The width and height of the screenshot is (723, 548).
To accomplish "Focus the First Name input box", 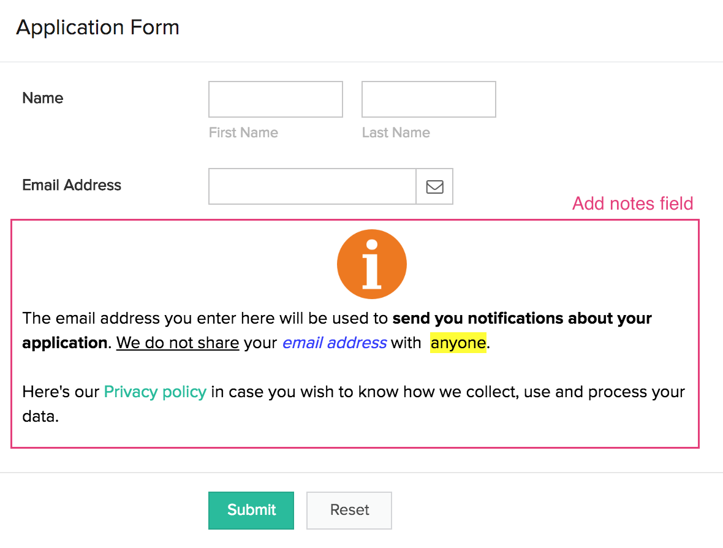I will [x=276, y=99].
